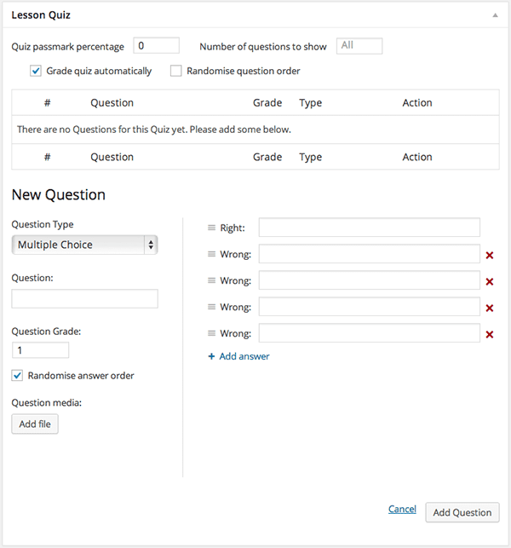
Task: Grab the drag handle beside Right answer
Action: [x=212, y=228]
